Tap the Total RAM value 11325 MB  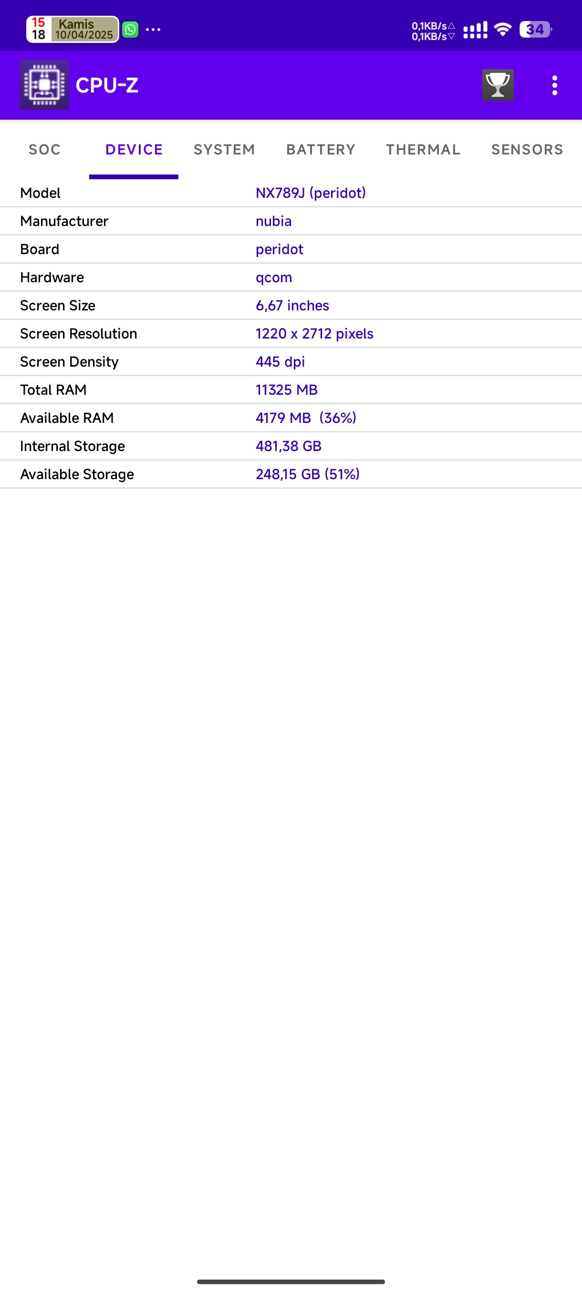287,390
